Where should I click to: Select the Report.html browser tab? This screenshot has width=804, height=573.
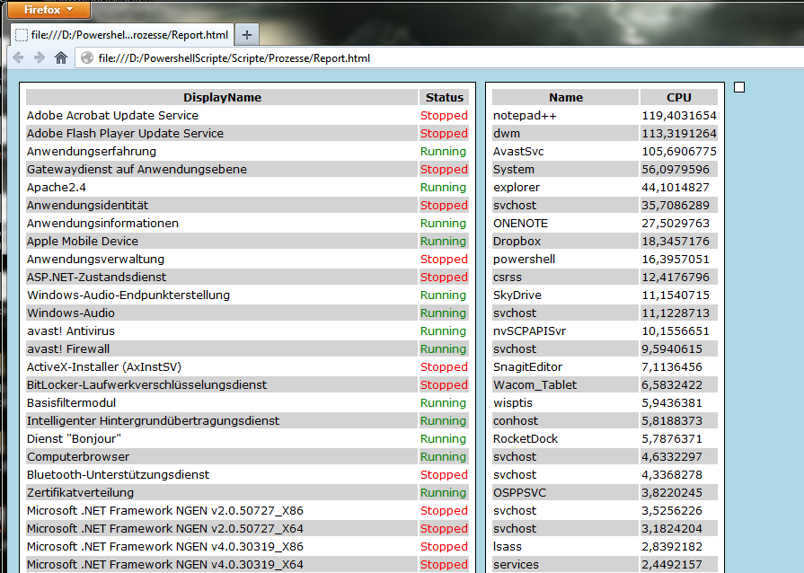click(x=122, y=35)
